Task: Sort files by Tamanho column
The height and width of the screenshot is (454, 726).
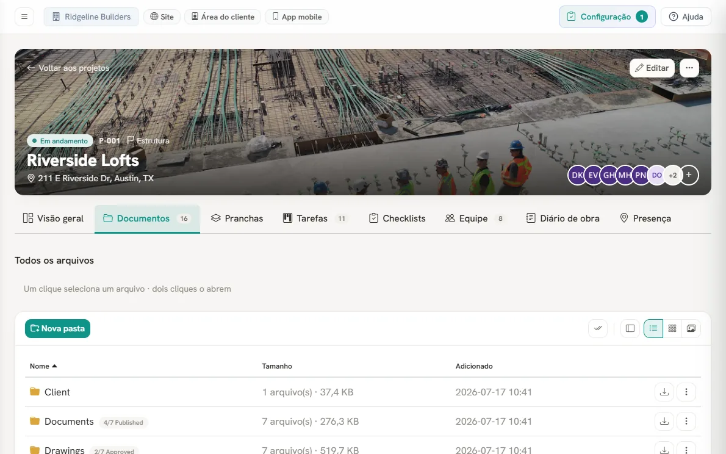Action: pos(277,366)
